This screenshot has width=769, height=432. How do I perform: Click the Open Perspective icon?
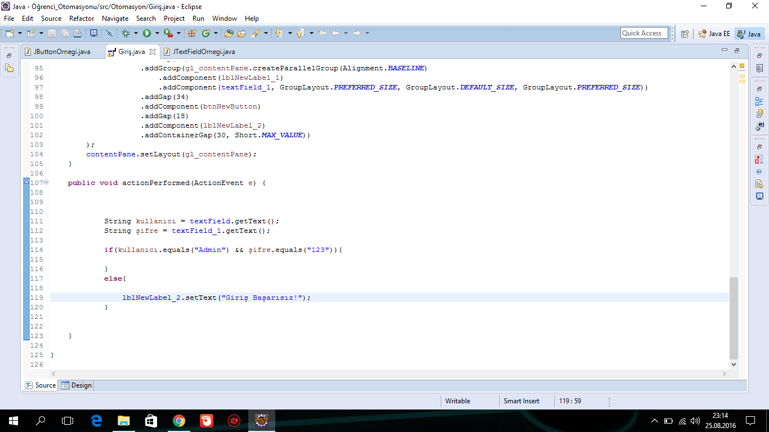685,34
